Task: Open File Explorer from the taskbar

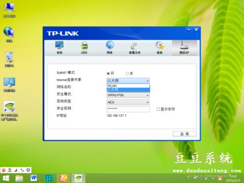Action: pos(20,179)
